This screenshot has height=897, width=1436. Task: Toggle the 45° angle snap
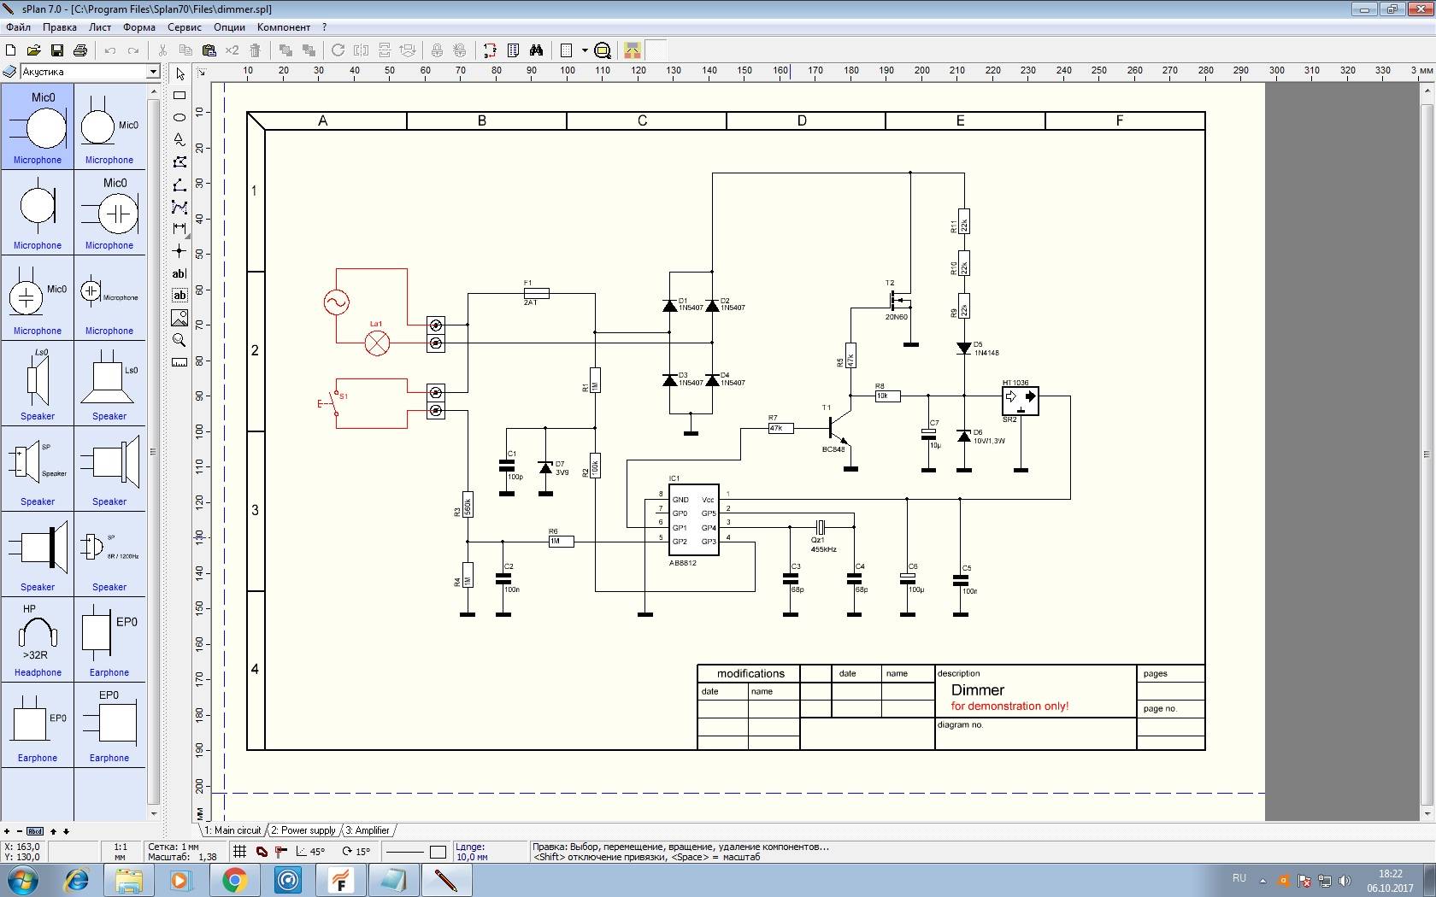tap(310, 852)
